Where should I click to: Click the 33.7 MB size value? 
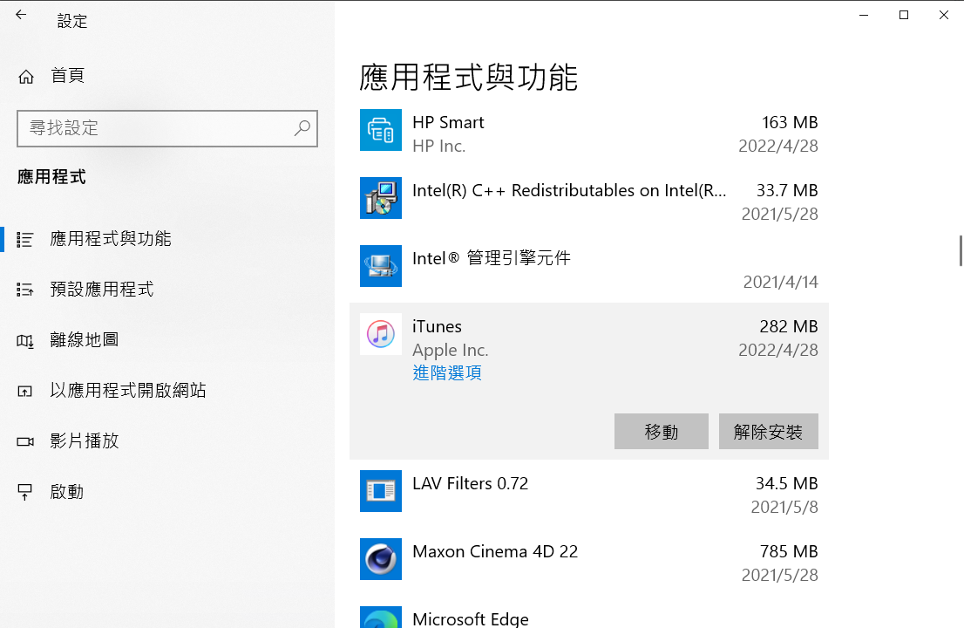(x=787, y=191)
